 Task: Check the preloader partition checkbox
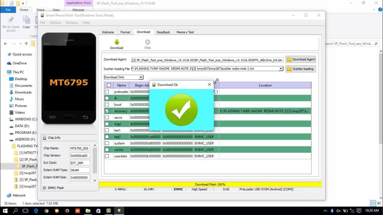[107, 92]
